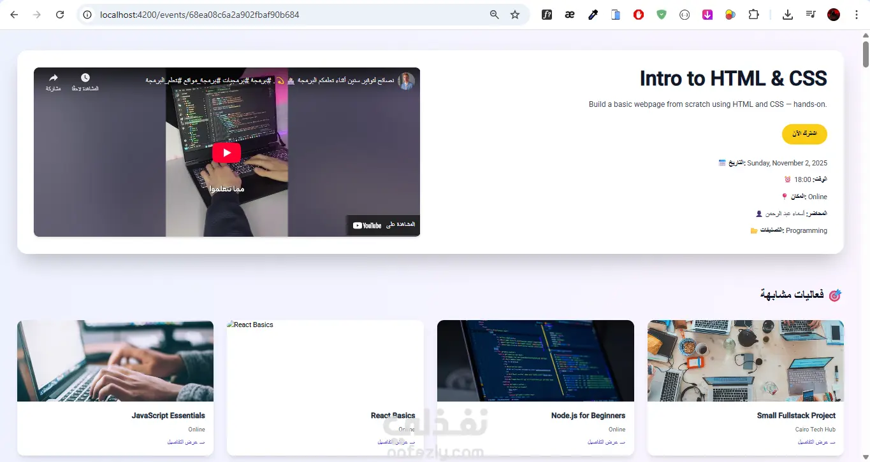Click the 18:00 time text
This screenshot has width=870, height=462.
802,180
